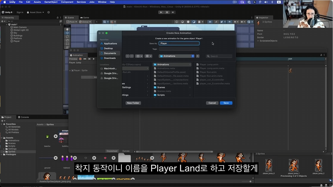Screen dimensions: 333x187
Task: Select Player object in Hierarchy
Action: coord(16,41)
